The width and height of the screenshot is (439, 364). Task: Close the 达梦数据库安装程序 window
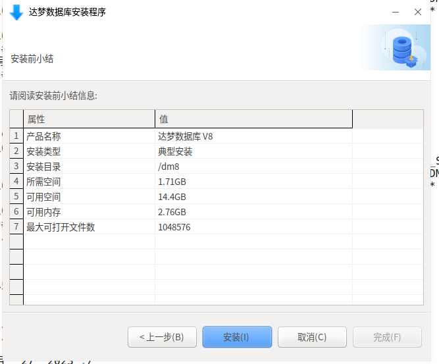coord(418,12)
